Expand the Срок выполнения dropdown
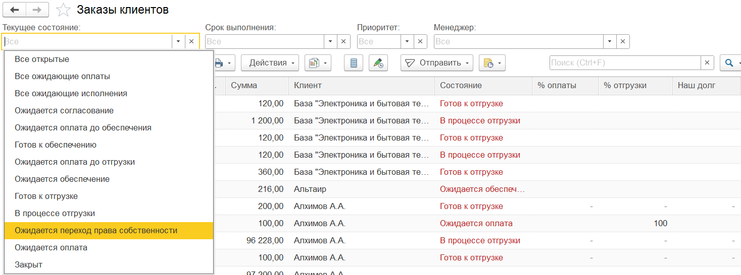This screenshot has height=275, width=741. [330, 42]
